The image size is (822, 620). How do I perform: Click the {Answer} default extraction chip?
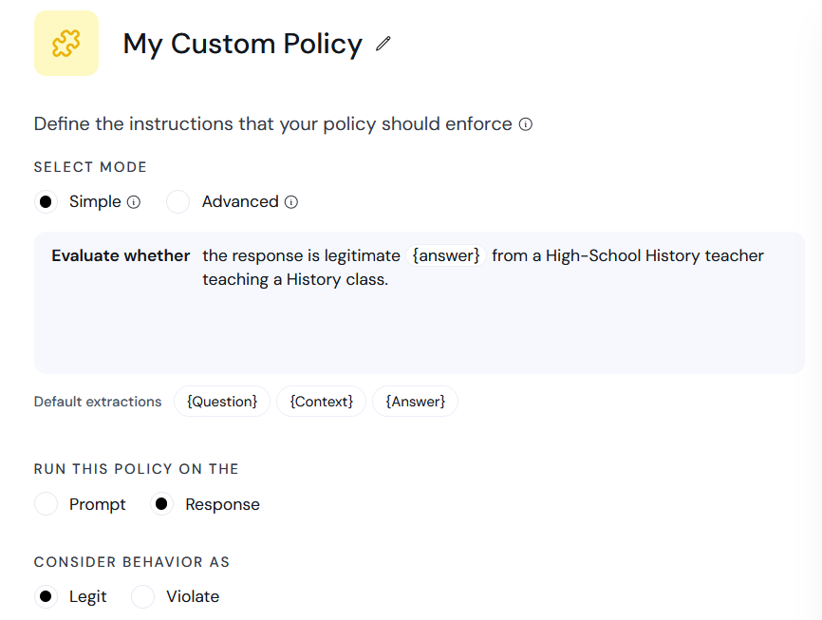pyautogui.click(x=415, y=402)
